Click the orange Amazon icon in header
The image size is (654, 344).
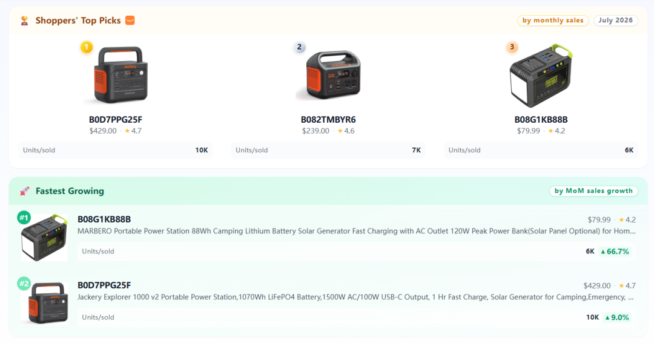tap(130, 21)
